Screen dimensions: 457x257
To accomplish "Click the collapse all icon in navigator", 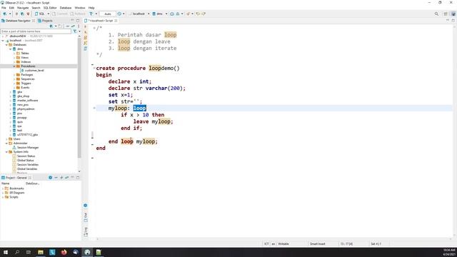I will click(x=68, y=26).
